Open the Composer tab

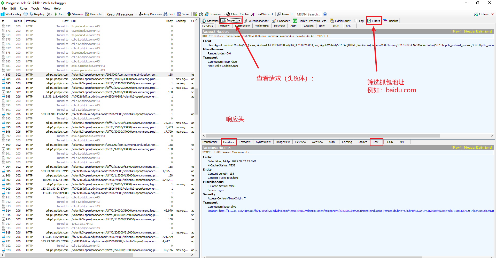tap(281, 21)
